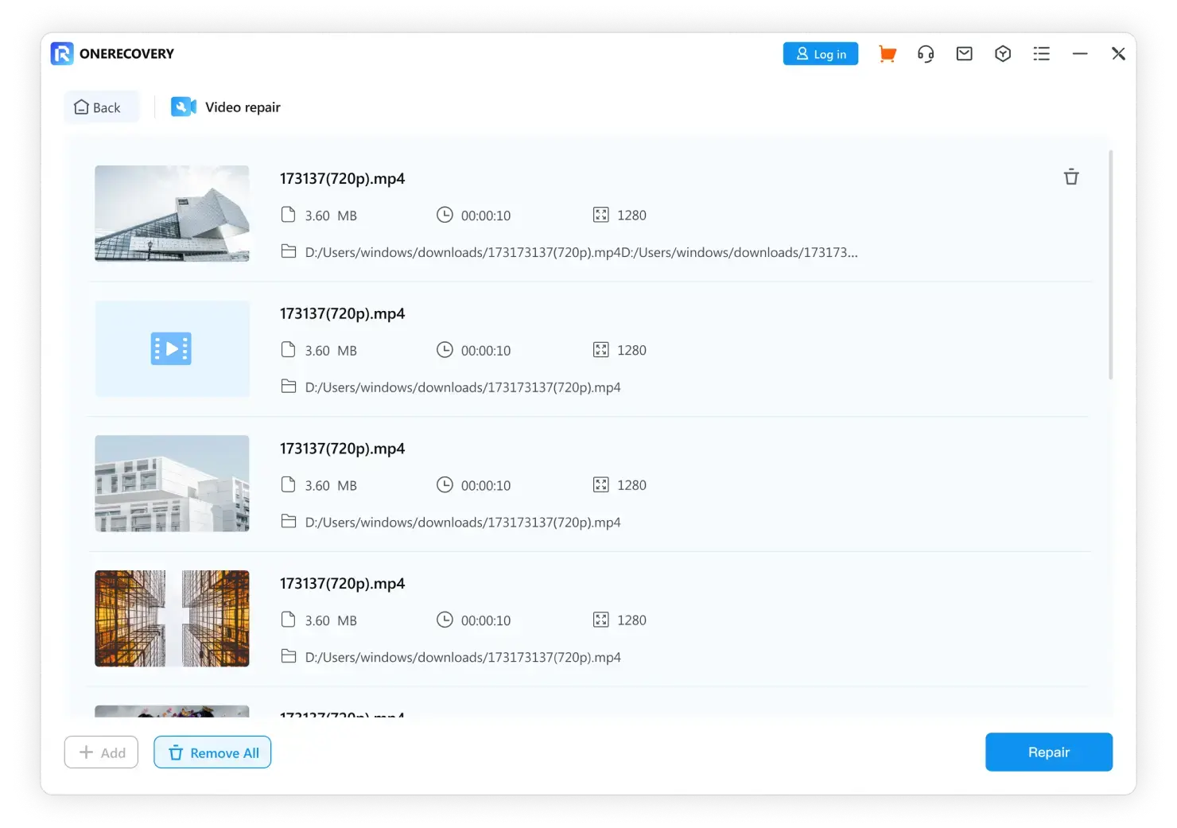Select the placeholder film icon thumbnail
1177x828 pixels.
pos(172,348)
